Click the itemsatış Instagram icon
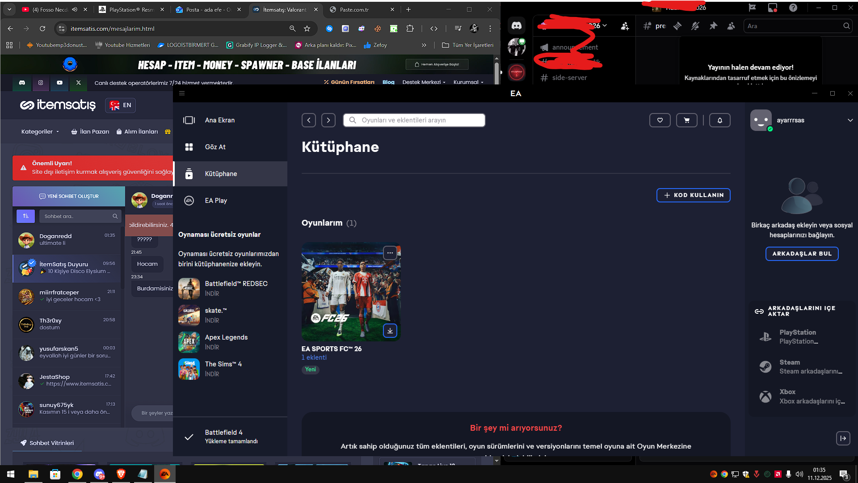This screenshot has height=483, width=858. pos(41,83)
